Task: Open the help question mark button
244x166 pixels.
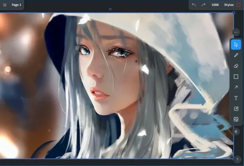Action: pyautogui.click(x=237, y=159)
